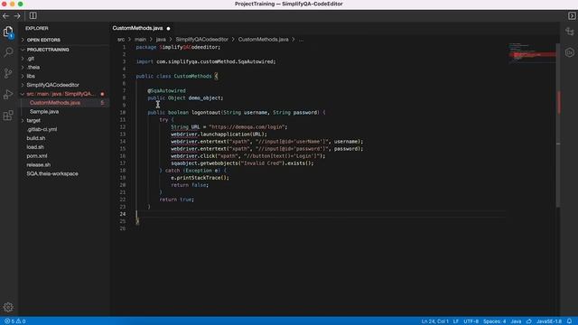Open the top icon in right sidebar
The width and height of the screenshot is (578, 325).
pos(570,32)
